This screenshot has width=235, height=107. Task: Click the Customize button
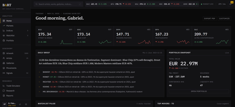(224, 19)
